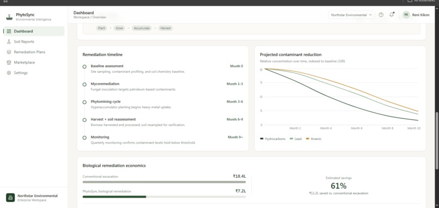Click the Workspace / Overview breadcrumb
Image resolution: width=439 pixels, height=208 pixels.
[x=89, y=17]
